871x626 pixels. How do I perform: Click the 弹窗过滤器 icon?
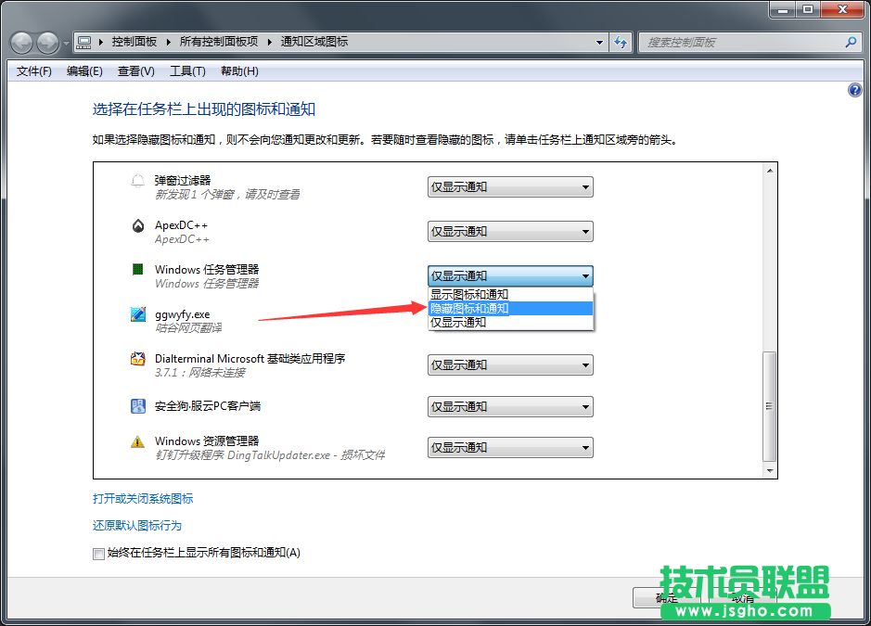click(137, 181)
